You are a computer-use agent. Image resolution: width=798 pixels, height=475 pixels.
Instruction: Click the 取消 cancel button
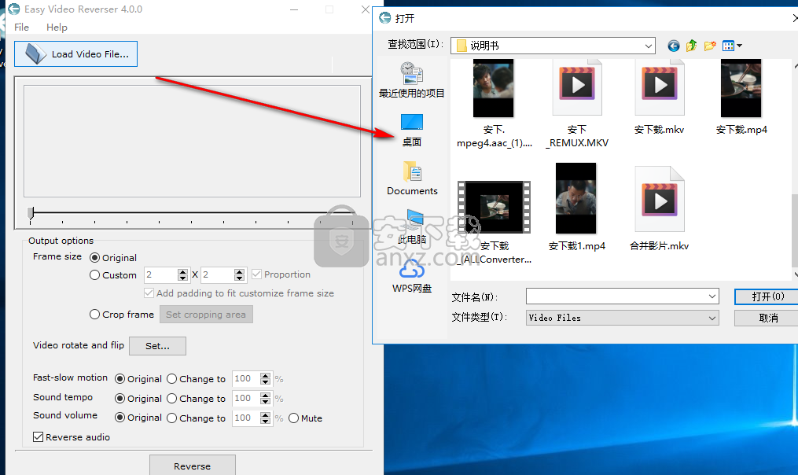tap(767, 318)
